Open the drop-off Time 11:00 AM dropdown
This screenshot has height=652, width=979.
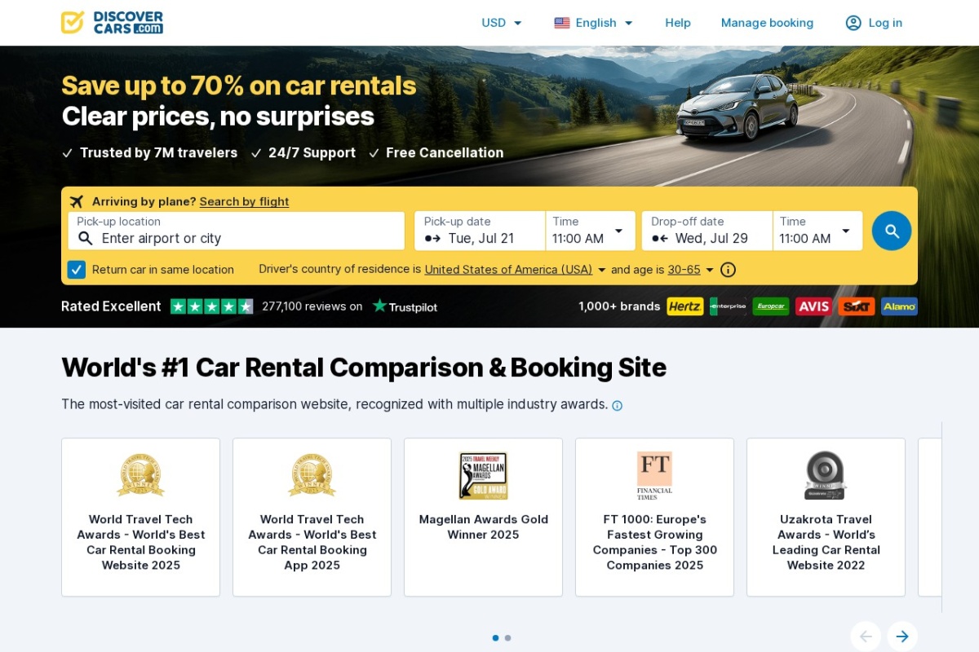(817, 231)
